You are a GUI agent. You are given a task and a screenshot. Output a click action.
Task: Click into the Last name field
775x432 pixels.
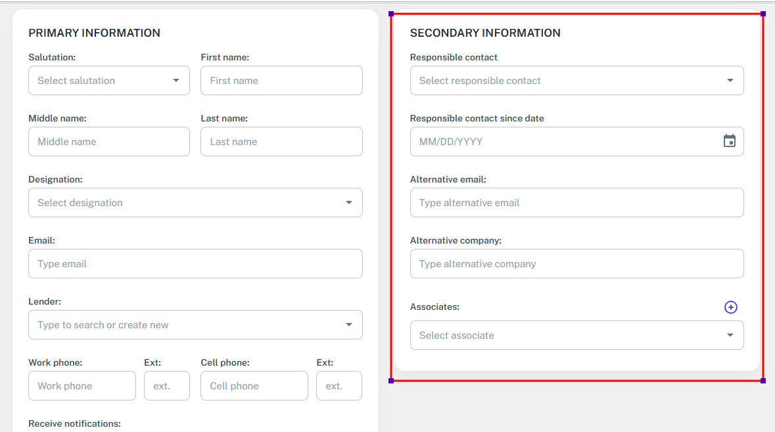pyautogui.click(x=281, y=142)
